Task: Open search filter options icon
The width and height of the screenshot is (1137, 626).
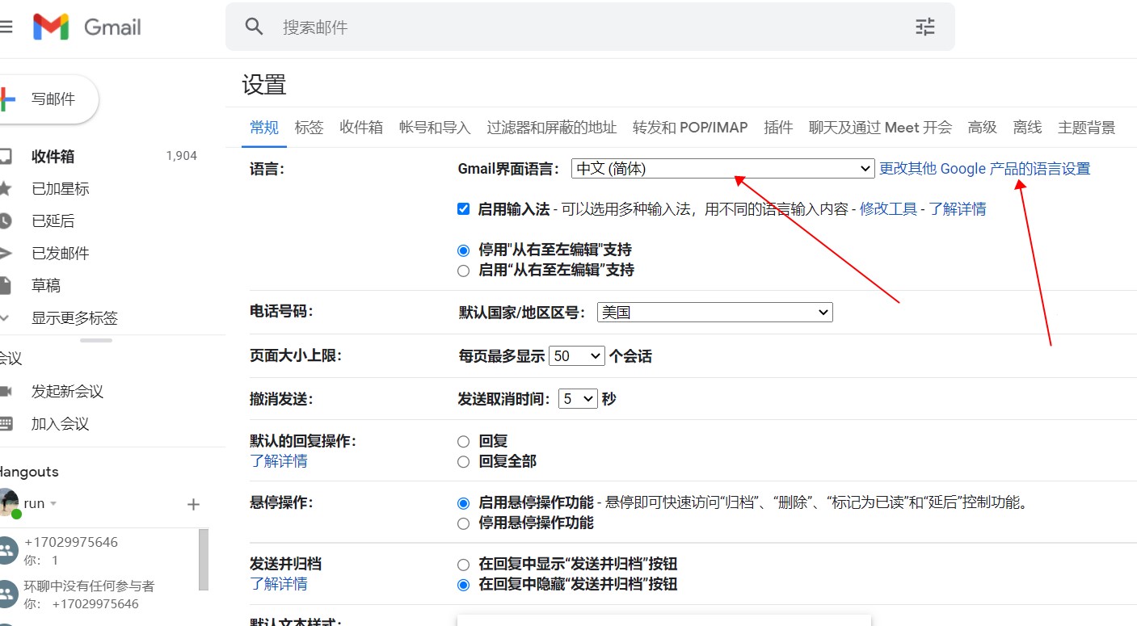Action: (924, 27)
